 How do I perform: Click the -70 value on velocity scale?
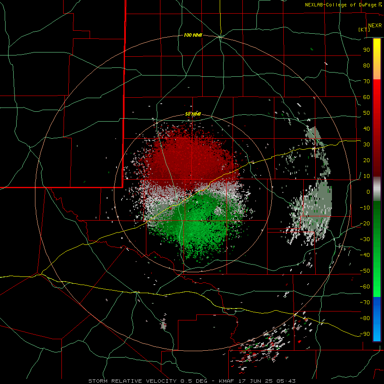(365, 302)
